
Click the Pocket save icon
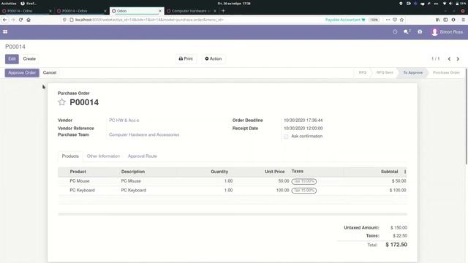pyautogui.click(x=395, y=20)
